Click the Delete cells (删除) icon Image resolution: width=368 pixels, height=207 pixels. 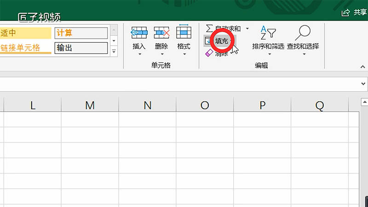pos(161,33)
